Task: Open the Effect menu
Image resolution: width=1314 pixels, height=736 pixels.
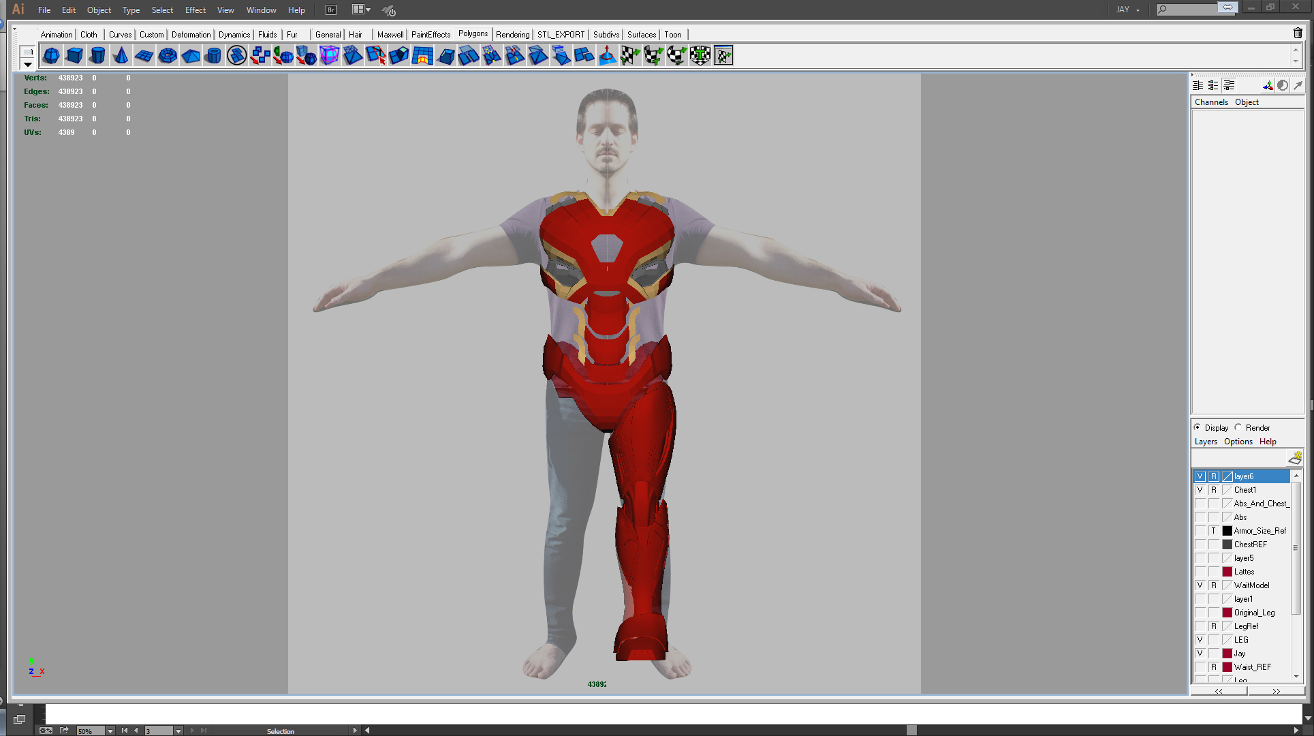Action: (x=195, y=10)
